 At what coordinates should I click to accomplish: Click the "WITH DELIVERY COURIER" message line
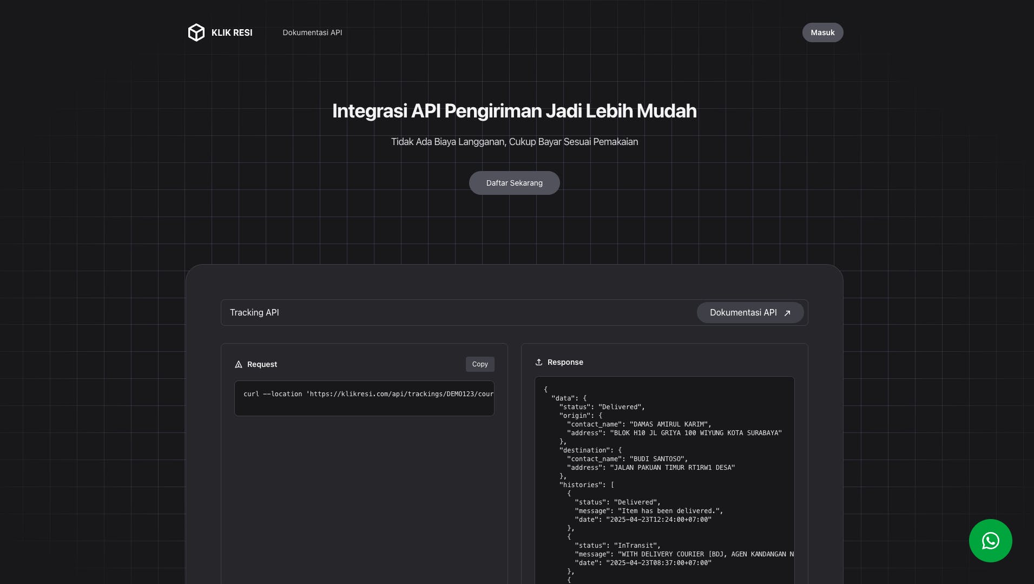(x=684, y=554)
